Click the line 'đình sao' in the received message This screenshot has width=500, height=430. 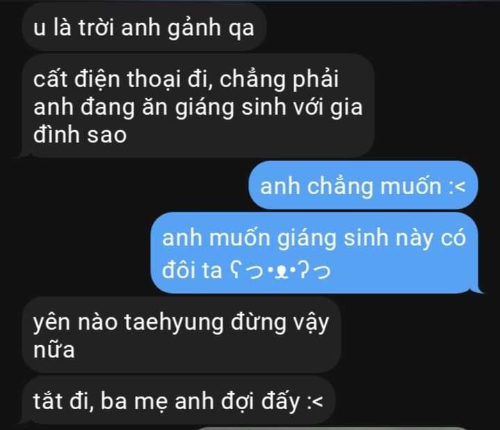tap(80, 134)
